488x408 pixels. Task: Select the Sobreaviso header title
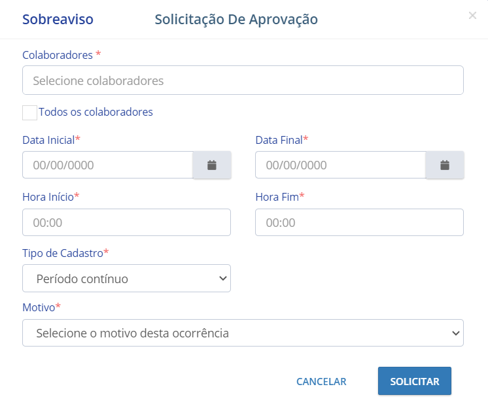(58, 20)
